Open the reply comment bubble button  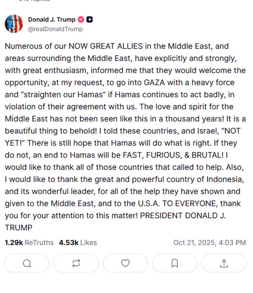[27, 263]
